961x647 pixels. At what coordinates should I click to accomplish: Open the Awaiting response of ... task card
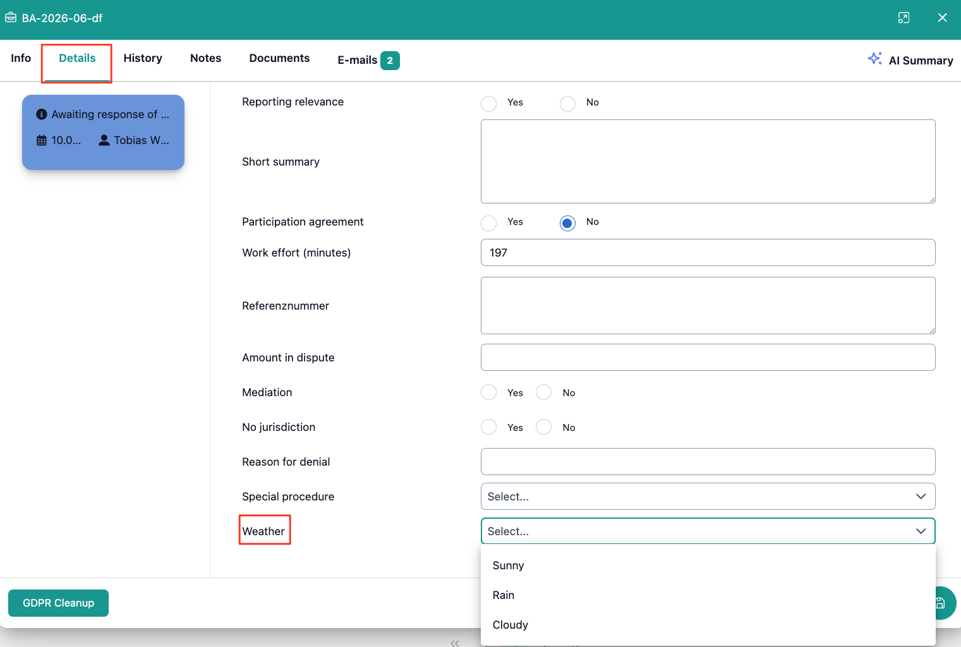pyautogui.click(x=103, y=132)
